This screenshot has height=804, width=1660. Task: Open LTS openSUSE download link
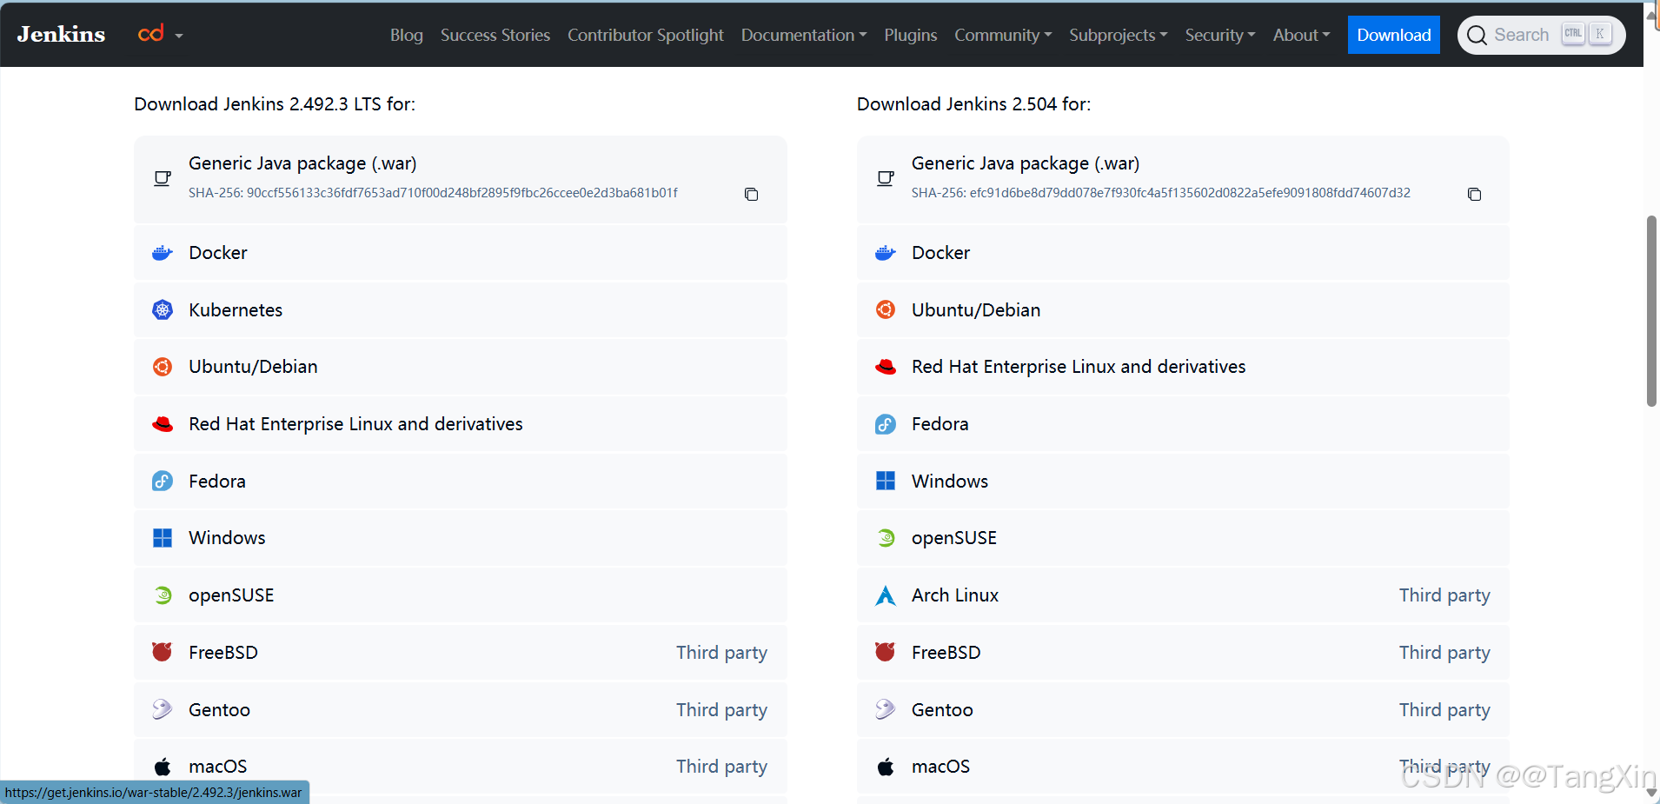(461, 595)
